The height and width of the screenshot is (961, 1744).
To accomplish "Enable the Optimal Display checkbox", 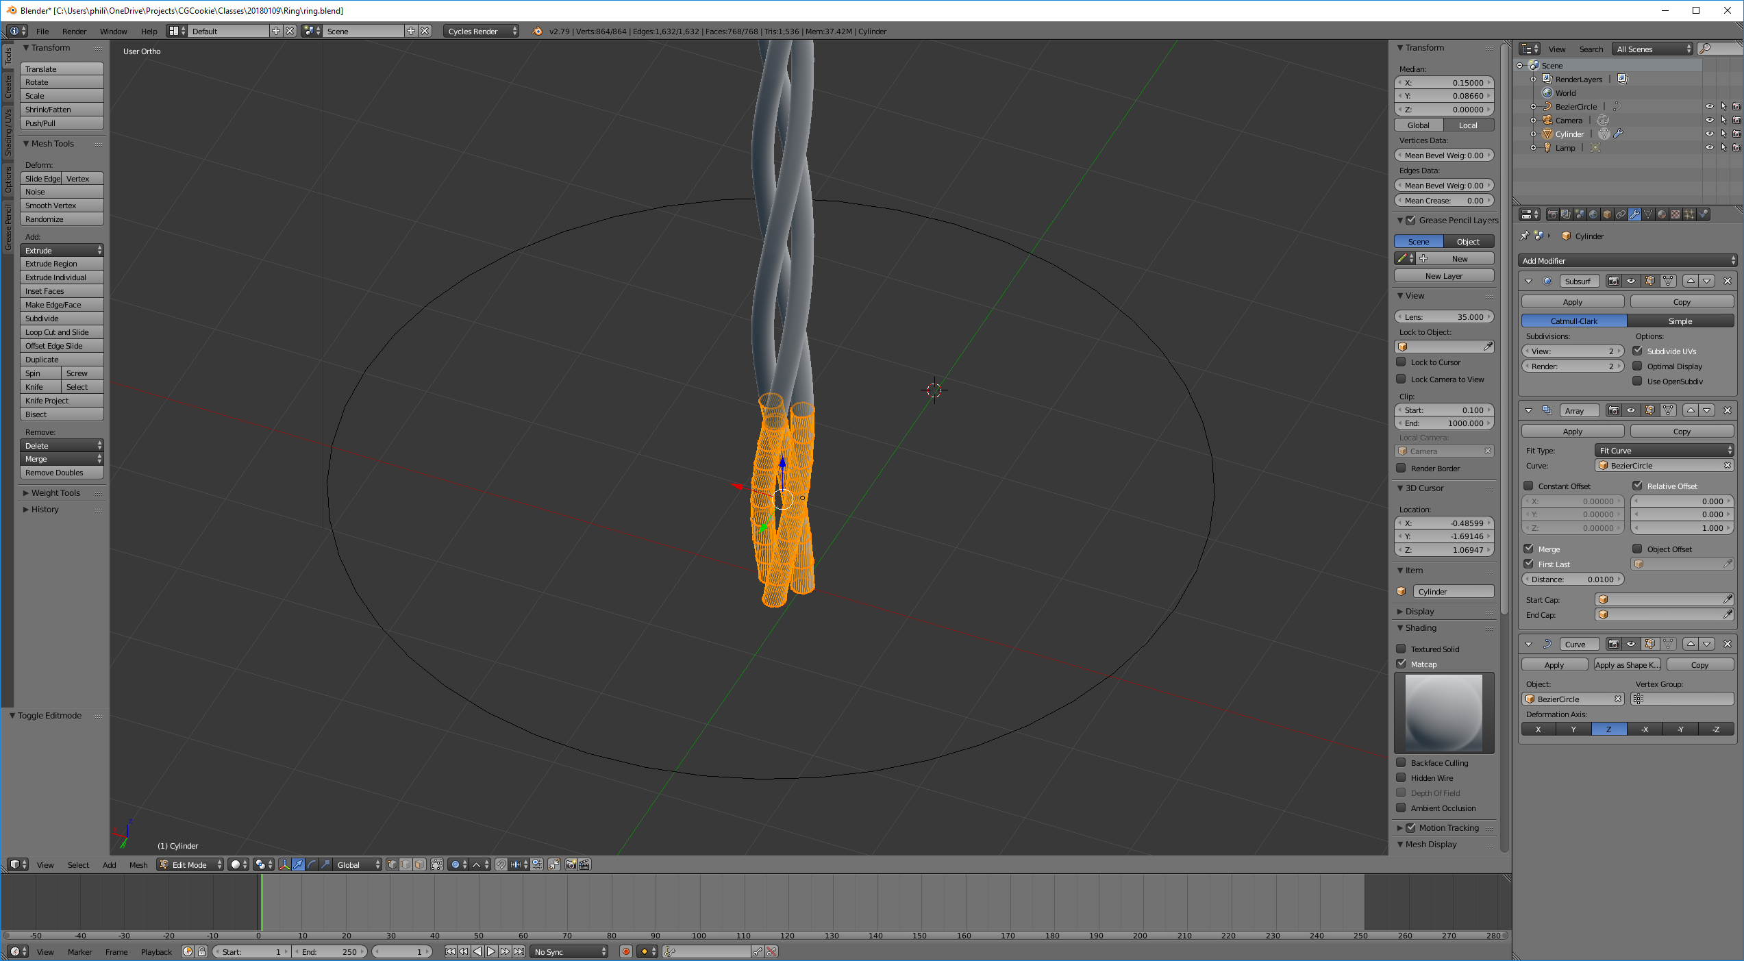I will pyautogui.click(x=1638, y=366).
